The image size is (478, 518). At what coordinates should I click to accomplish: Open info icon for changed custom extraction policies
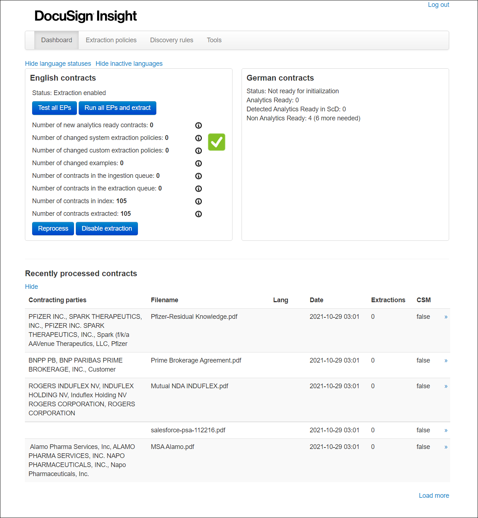point(199,151)
